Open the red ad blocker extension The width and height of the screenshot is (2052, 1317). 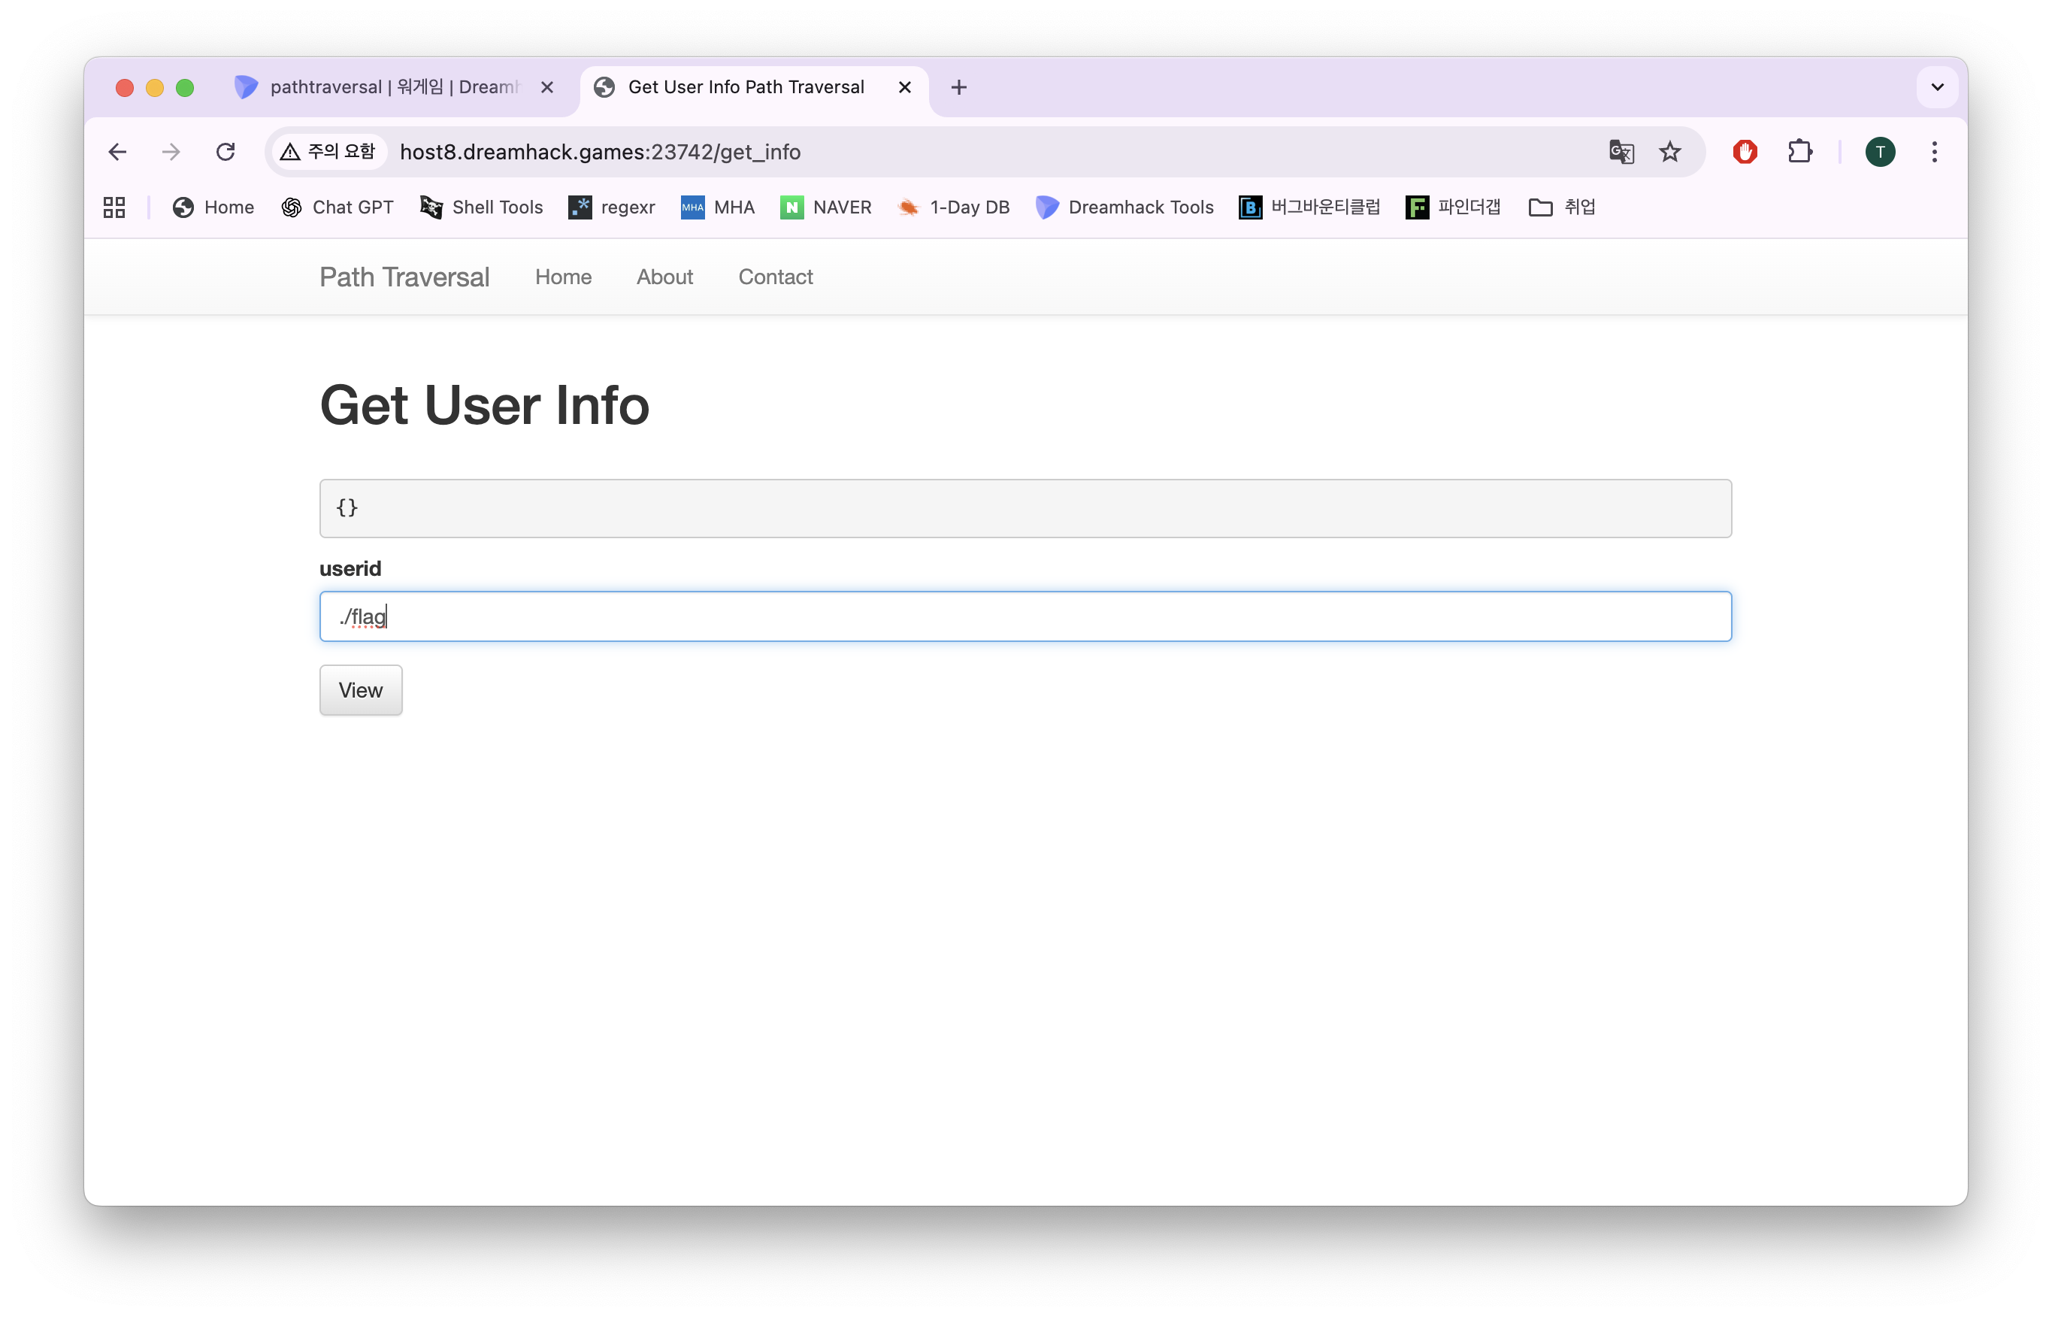coord(1744,153)
